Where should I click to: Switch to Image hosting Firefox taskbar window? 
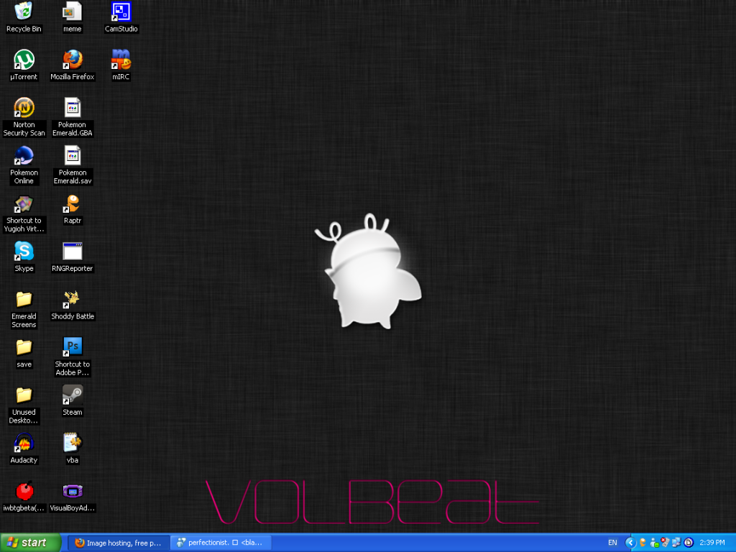point(119,543)
